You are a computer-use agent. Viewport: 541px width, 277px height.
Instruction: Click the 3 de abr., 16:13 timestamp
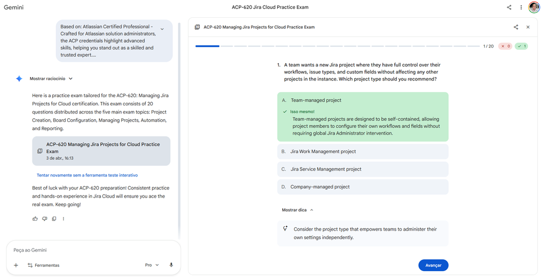click(60, 158)
